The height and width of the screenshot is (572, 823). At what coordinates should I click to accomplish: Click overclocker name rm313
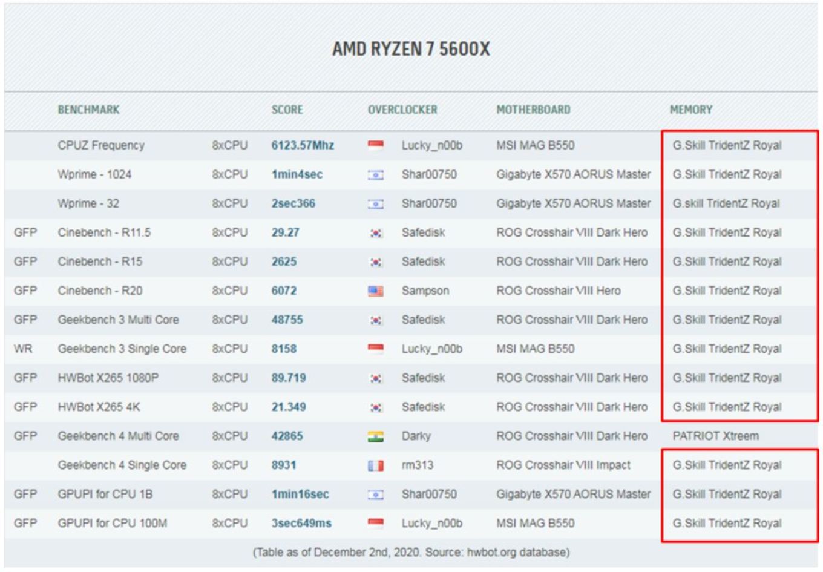click(x=418, y=465)
